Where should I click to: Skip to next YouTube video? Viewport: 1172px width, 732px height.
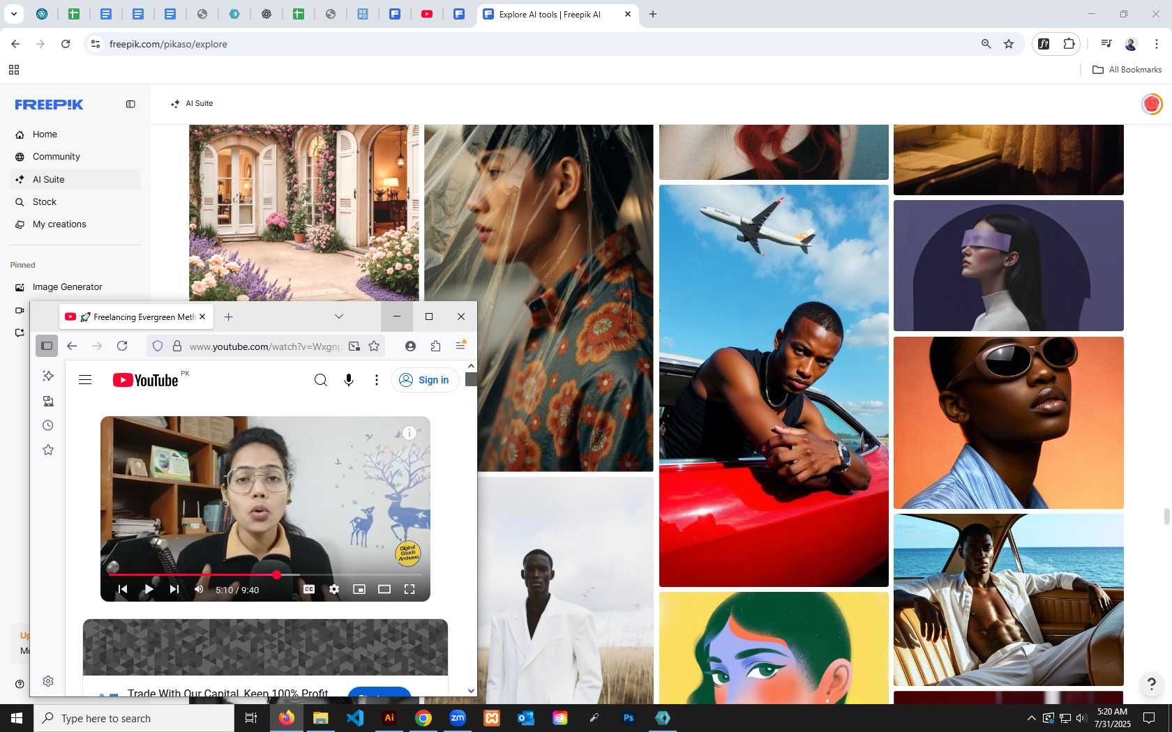(x=174, y=589)
